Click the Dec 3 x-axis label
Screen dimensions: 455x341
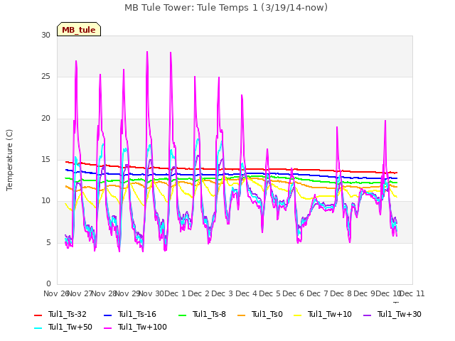pyautogui.click(x=223, y=293)
